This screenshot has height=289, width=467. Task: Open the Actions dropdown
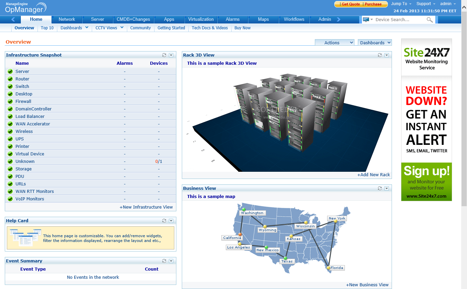point(335,42)
